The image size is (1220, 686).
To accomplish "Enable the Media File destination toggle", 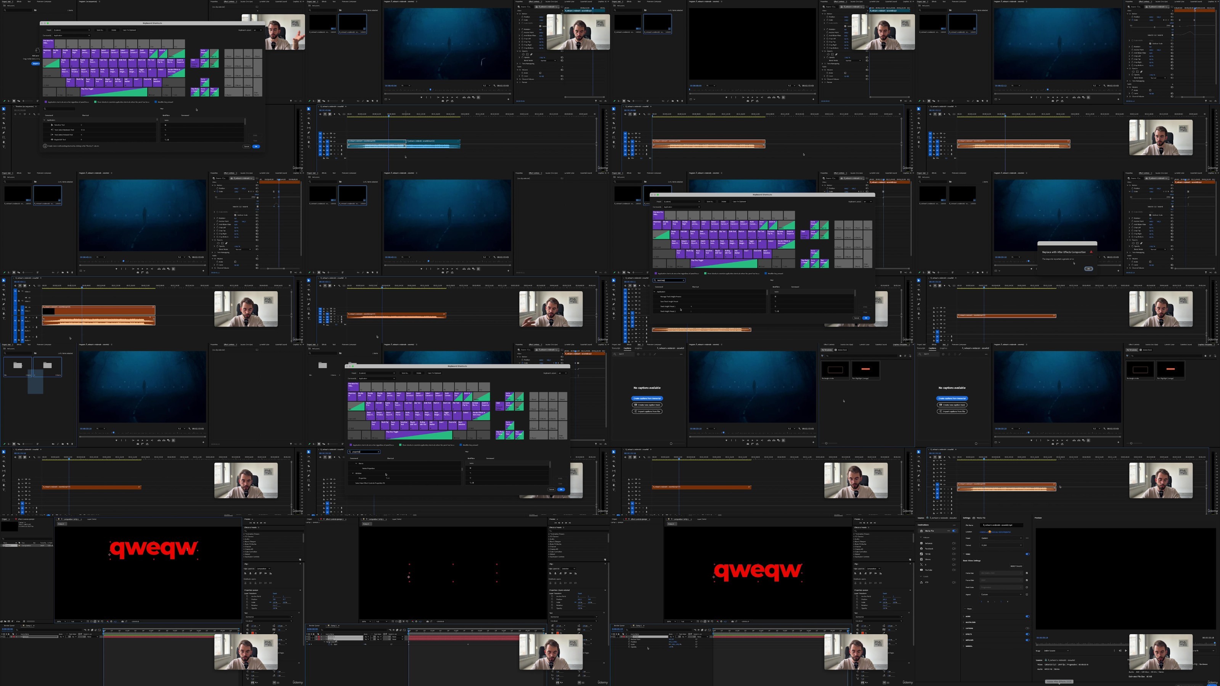I will [x=954, y=531].
